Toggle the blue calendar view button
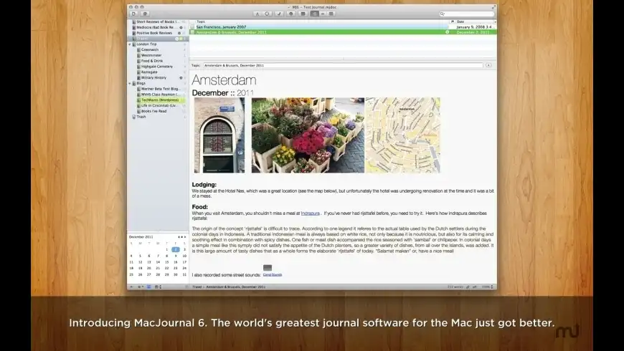Viewport: 624px width, 351px height. 149,287
